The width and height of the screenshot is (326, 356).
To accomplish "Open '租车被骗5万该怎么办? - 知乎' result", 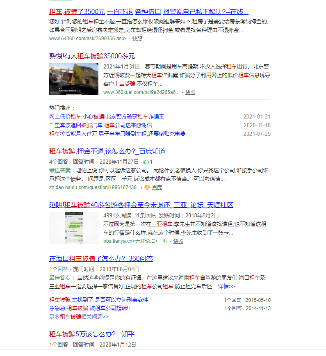I will (92, 334).
